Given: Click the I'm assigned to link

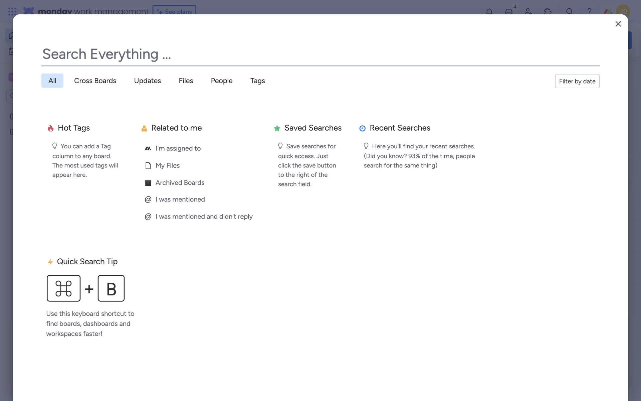Looking at the screenshot, I should [x=178, y=148].
